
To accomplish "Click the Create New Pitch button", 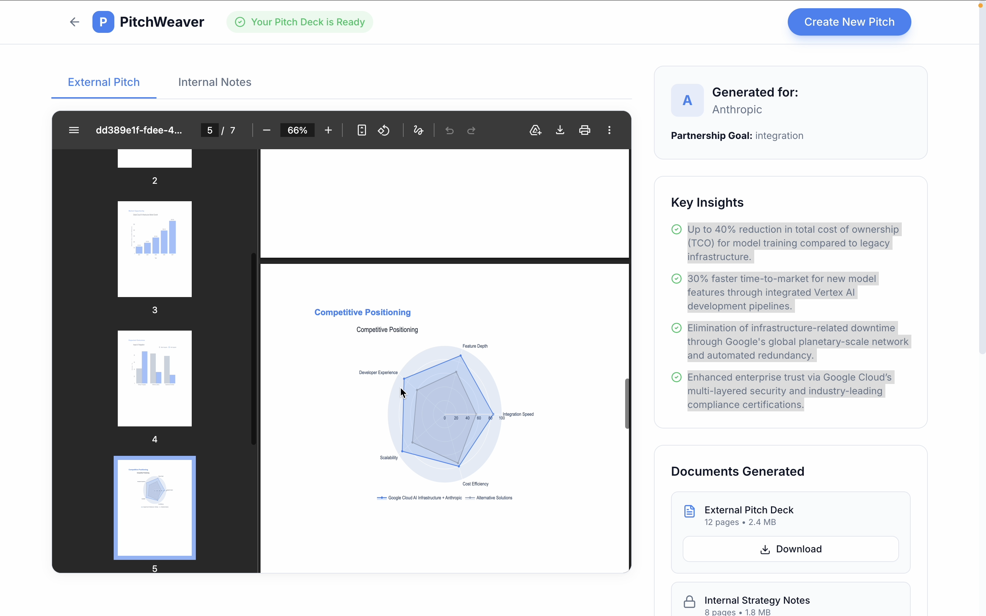I will (849, 22).
